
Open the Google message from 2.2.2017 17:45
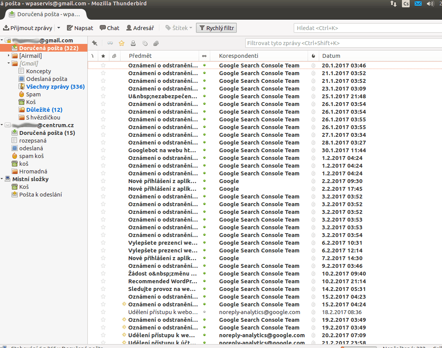[229, 189]
